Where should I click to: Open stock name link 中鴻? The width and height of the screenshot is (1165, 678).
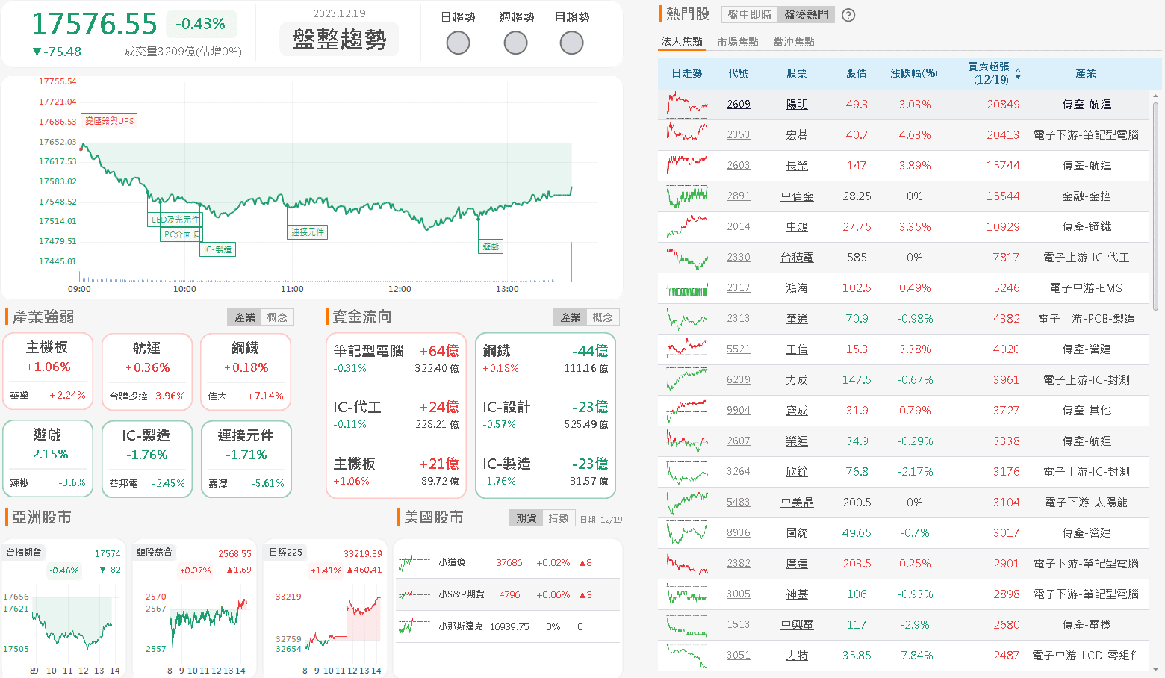[797, 227]
